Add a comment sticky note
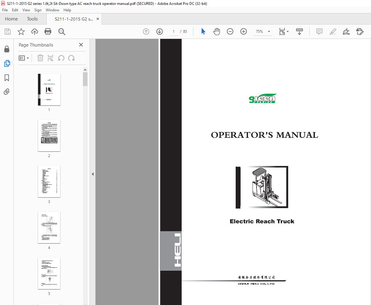Viewport: 371px width, 305px height. 319,32
